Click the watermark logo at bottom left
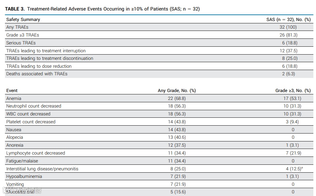The width and height of the screenshot is (316, 196). (x=22, y=190)
